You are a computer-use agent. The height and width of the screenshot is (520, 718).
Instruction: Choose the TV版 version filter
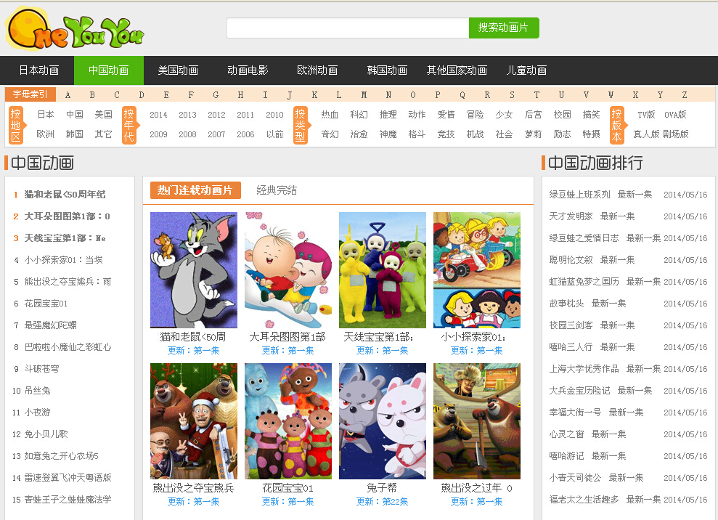pyautogui.click(x=646, y=115)
